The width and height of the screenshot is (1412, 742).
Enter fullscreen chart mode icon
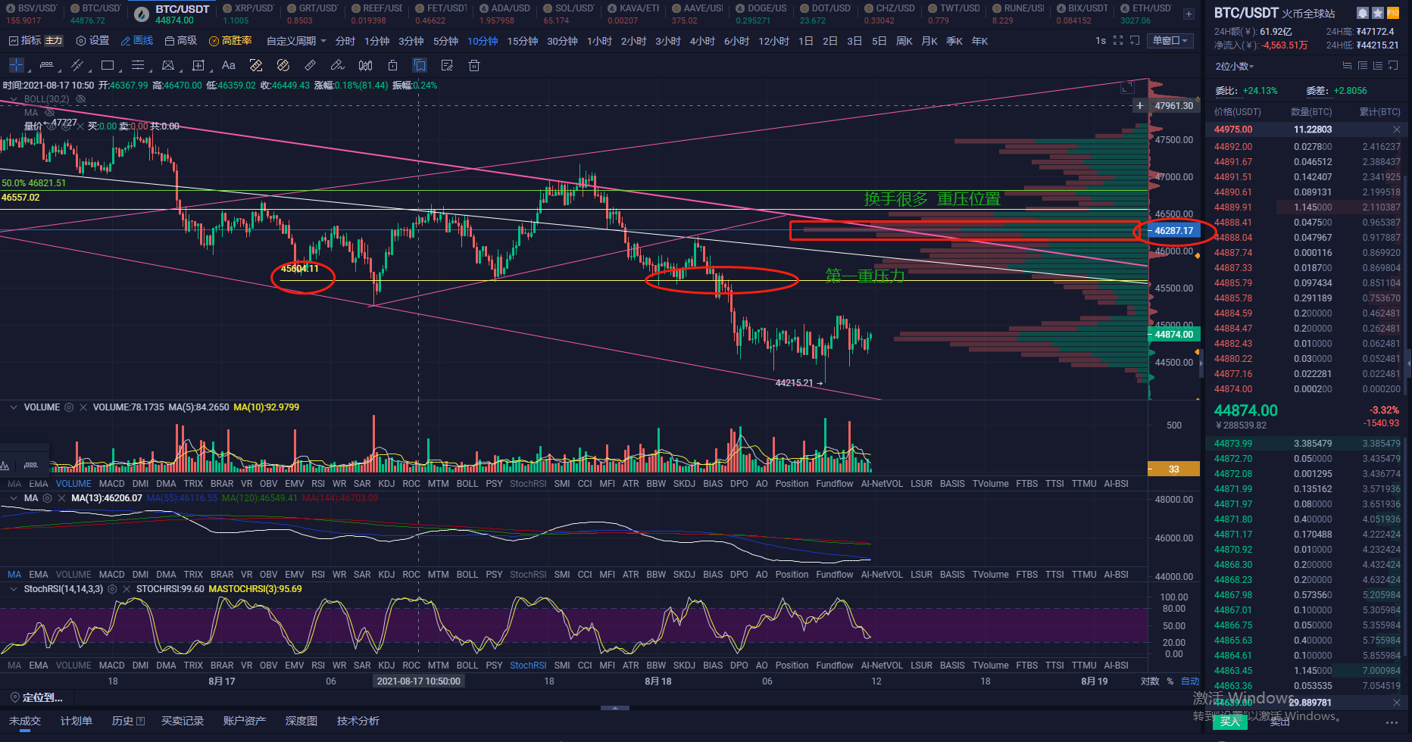tap(1118, 41)
